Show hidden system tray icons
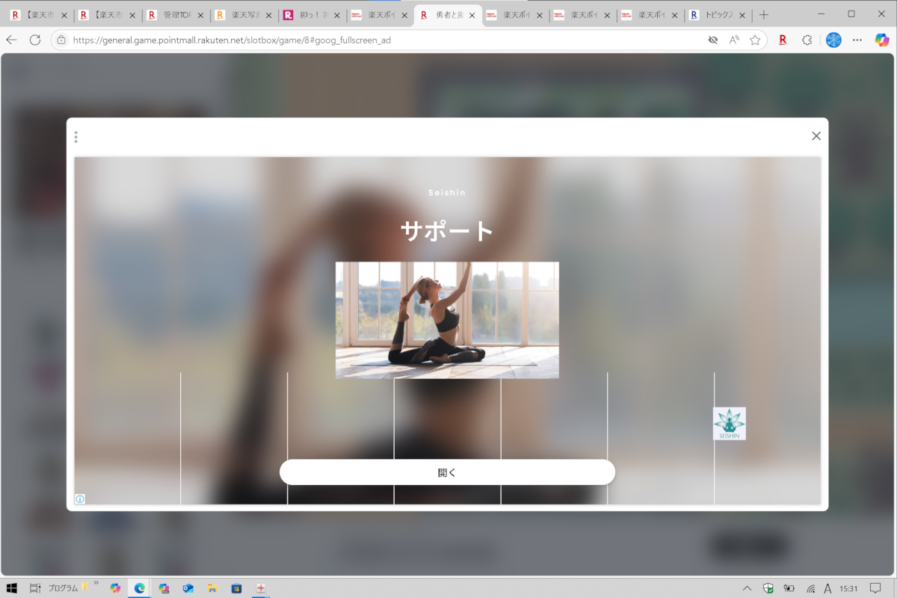The height and width of the screenshot is (598, 897). 747,588
